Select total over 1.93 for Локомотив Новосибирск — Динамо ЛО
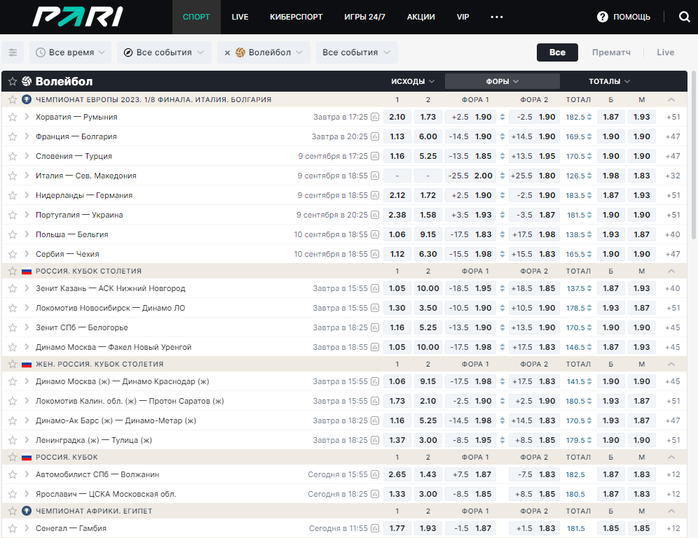 click(x=611, y=308)
